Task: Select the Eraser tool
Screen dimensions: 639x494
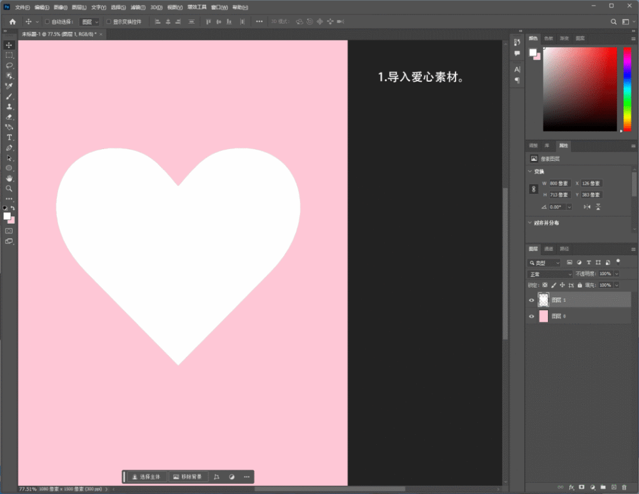Action: click(x=9, y=117)
